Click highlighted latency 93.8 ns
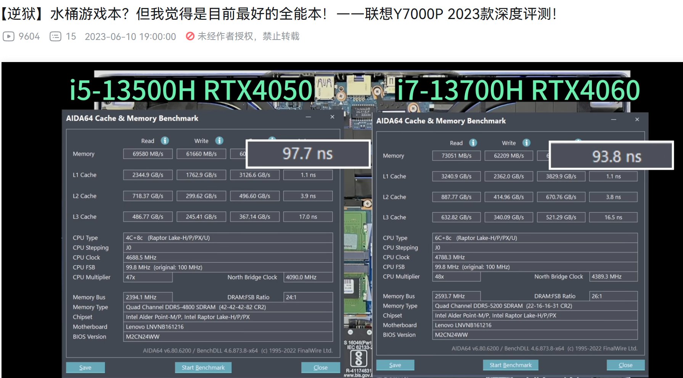Viewport: 683px width, 378px height. 611,156
